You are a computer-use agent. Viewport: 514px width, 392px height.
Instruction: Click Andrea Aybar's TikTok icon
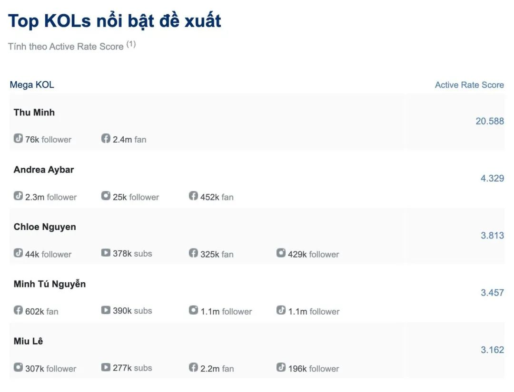pyautogui.click(x=18, y=196)
